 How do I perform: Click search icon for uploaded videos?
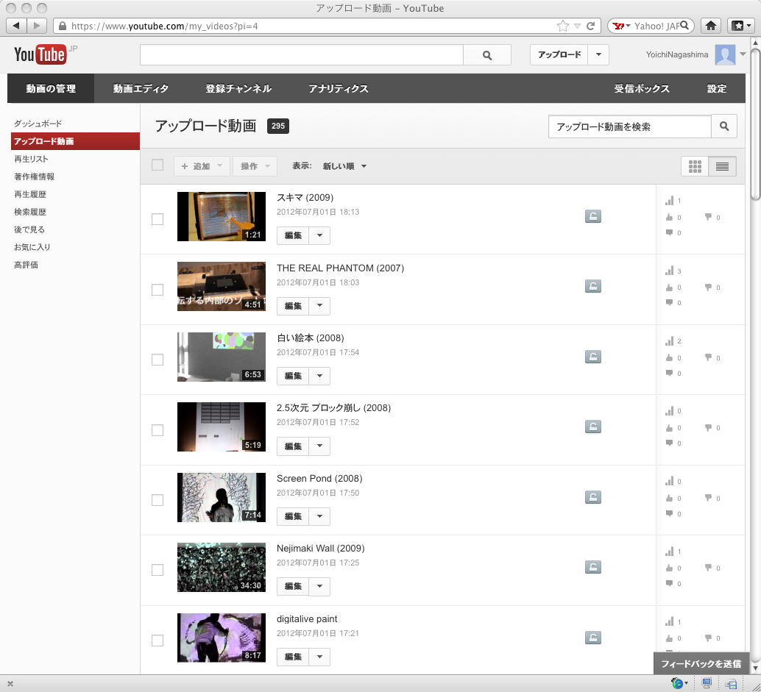[x=724, y=126]
